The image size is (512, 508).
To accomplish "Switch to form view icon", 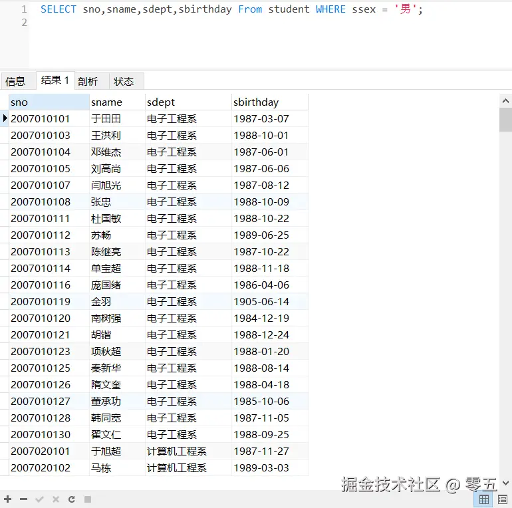I will (503, 499).
